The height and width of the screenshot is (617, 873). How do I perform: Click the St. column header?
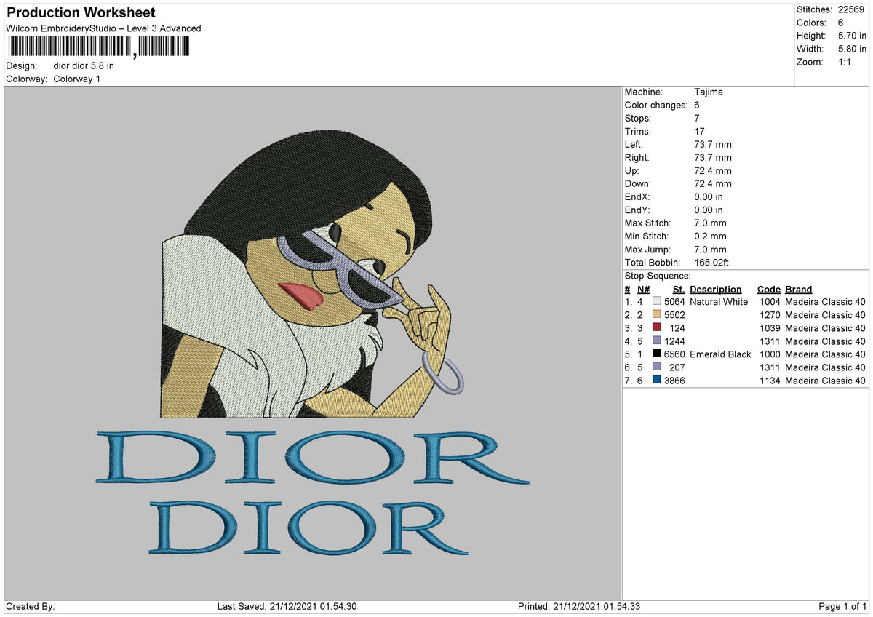click(679, 290)
